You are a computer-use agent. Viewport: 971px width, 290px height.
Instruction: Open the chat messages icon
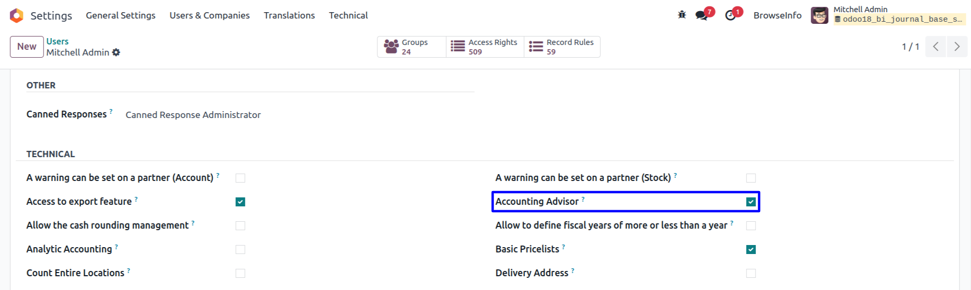[x=702, y=15]
